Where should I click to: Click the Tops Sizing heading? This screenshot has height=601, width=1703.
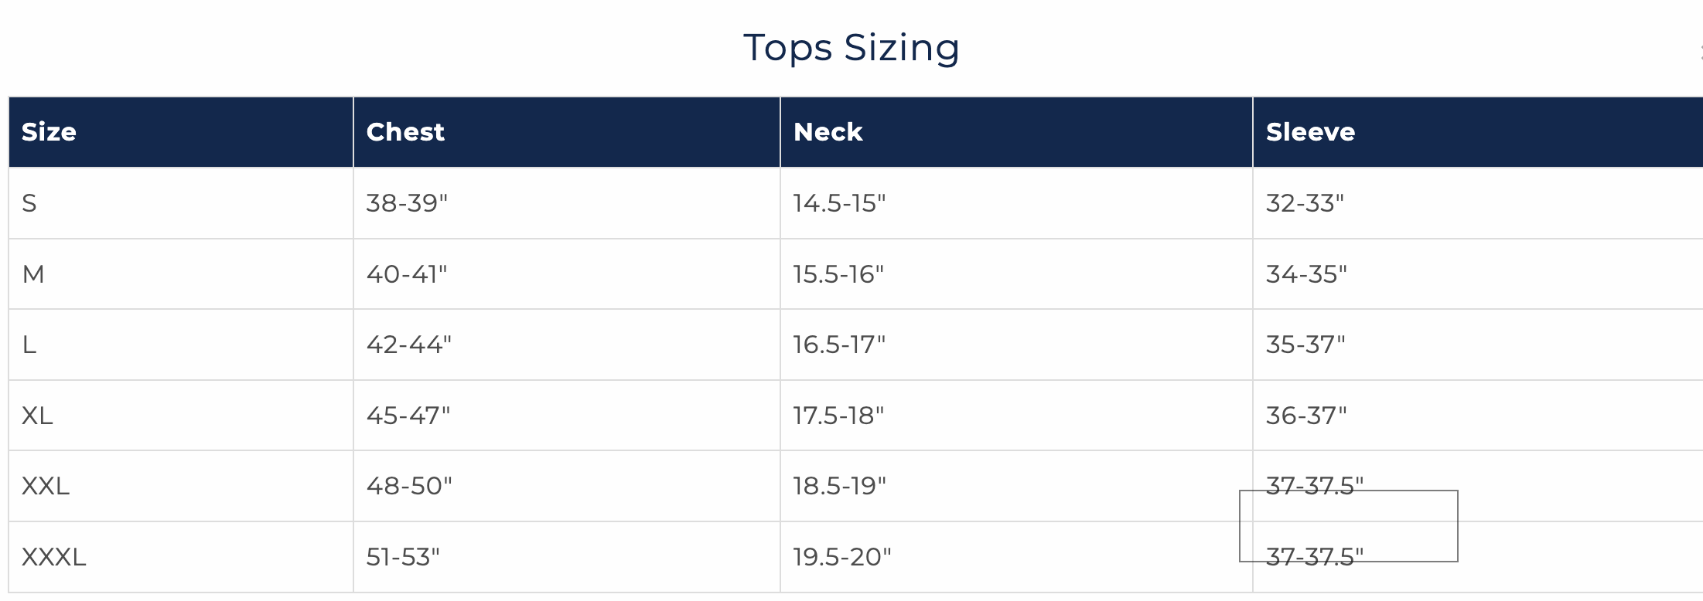coord(851,48)
